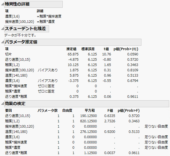Screen dimensions: 170x156
Task: Click the 効果の検定 header title
Action: [x=15, y=104]
